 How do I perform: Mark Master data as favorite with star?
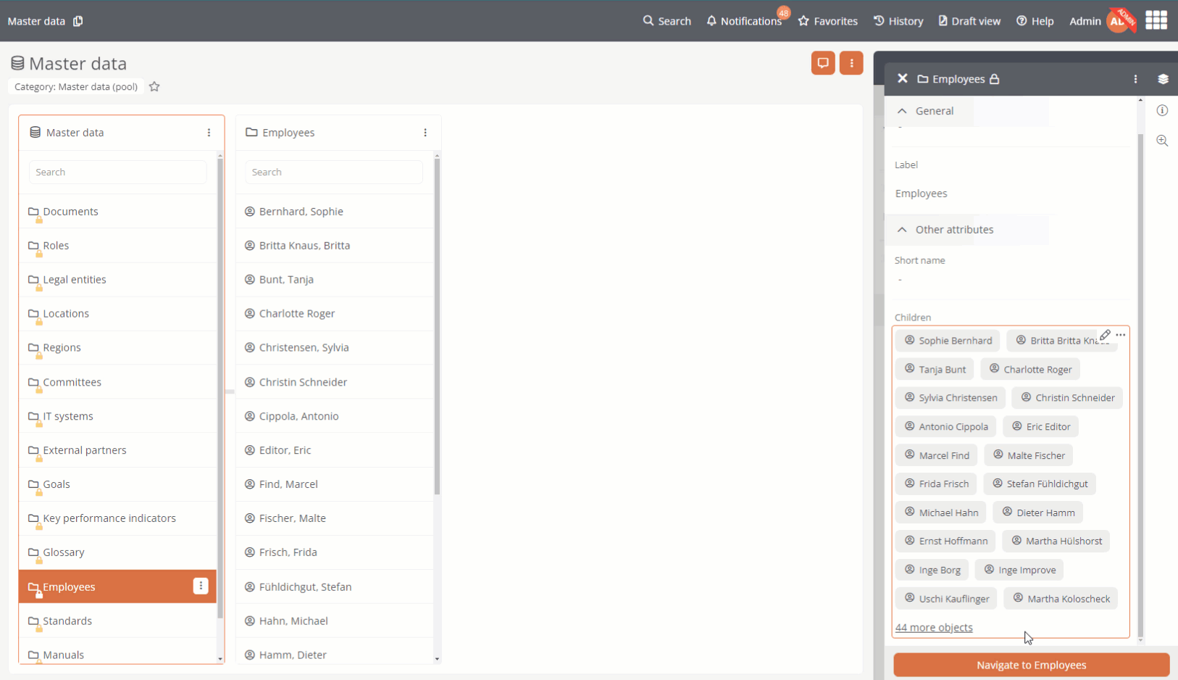(x=154, y=87)
